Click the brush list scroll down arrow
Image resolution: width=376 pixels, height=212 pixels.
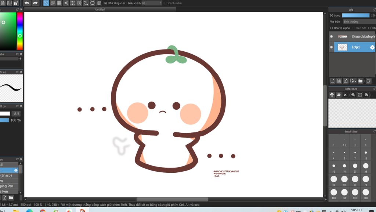[x=21, y=192]
